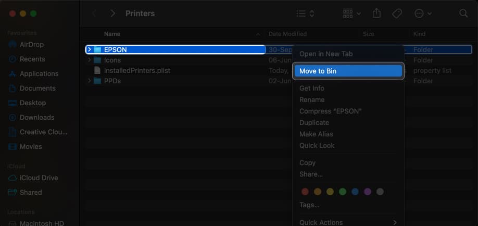Click the Kind value of Icons row
This screenshot has height=226, width=478.
pos(423,60)
